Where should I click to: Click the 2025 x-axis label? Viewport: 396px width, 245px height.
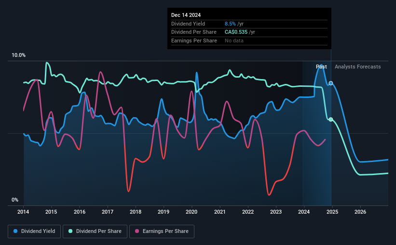[x=332, y=212]
